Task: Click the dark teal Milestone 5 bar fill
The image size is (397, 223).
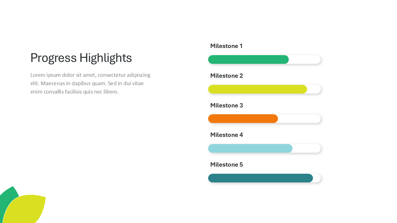Action: pyautogui.click(x=260, y=178)
